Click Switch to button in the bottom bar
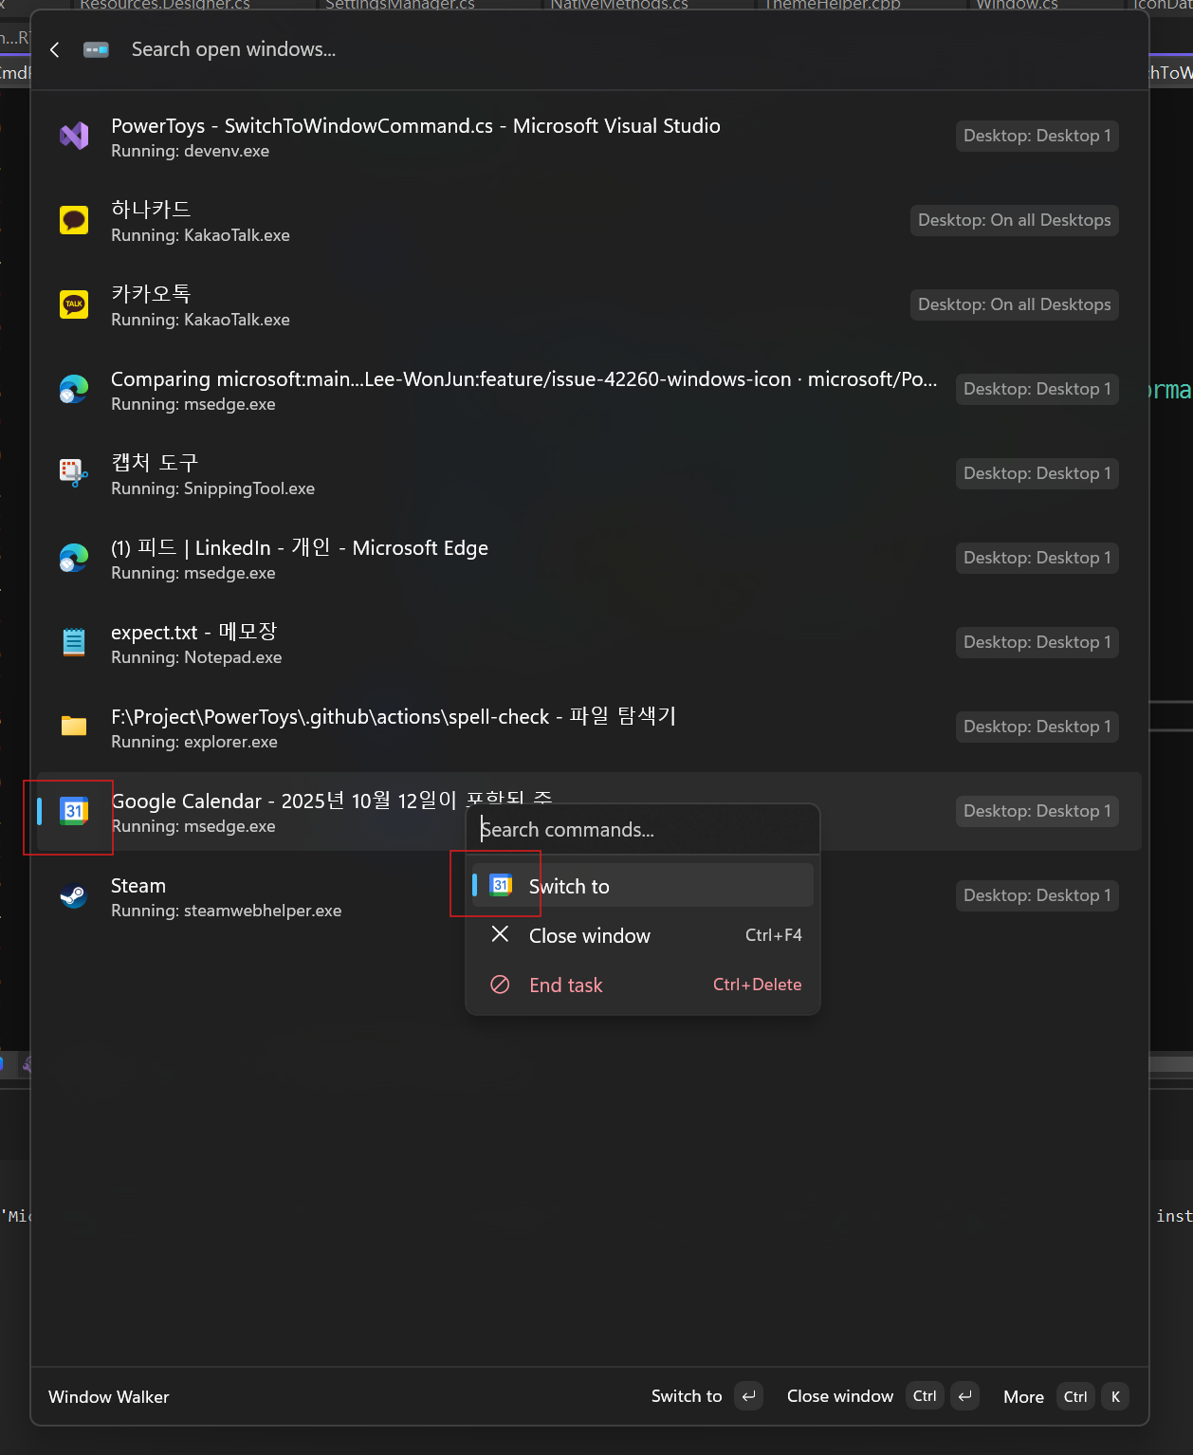This screenshot has height=1455, width=1193. click(x=707, y=1396)
